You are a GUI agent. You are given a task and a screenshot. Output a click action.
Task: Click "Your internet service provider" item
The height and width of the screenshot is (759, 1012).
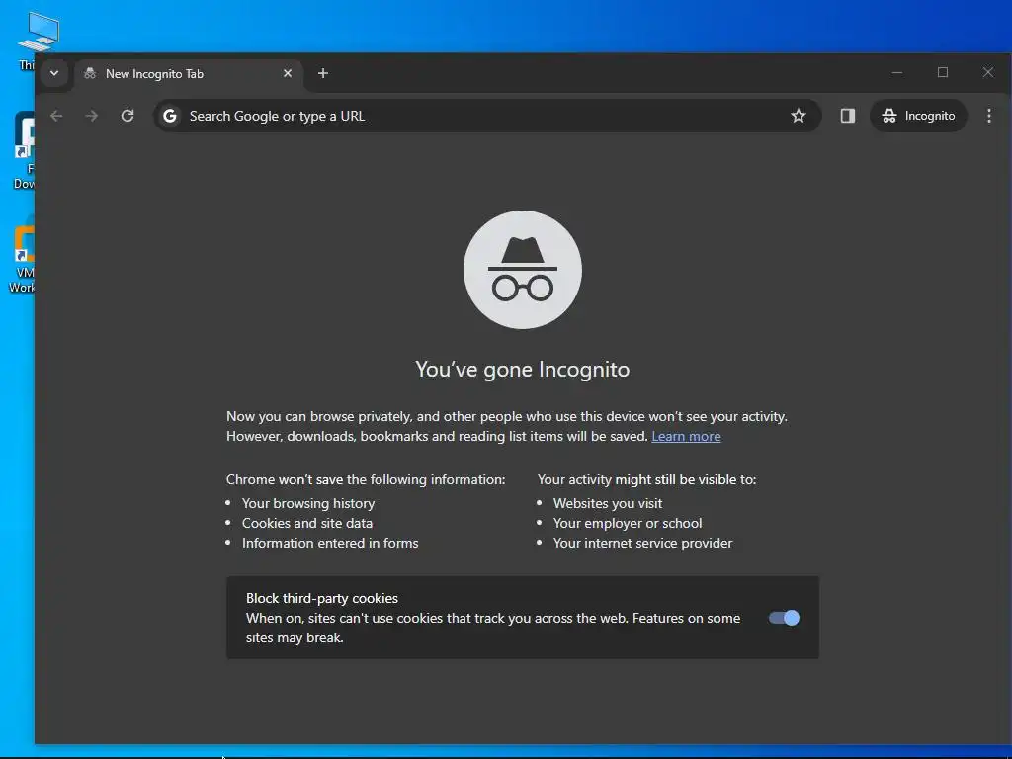pos(642,543)
